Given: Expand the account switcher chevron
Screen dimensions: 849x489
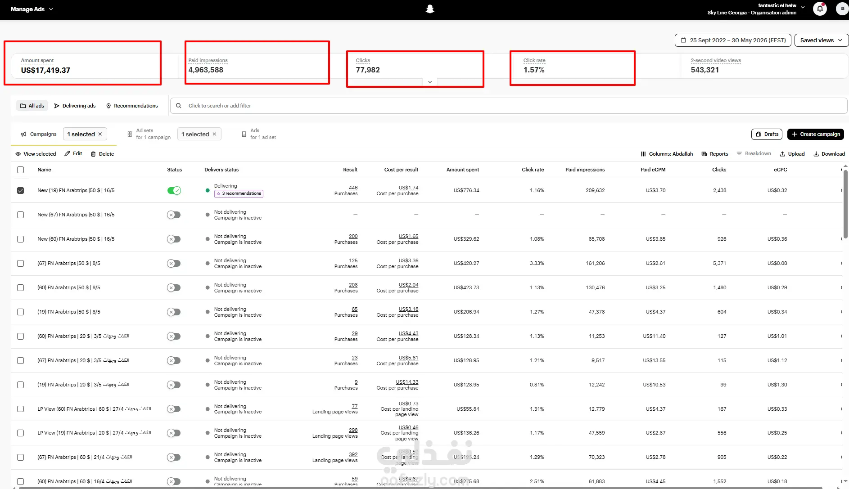Looking at the screenshot, I should tap(803, 7).
